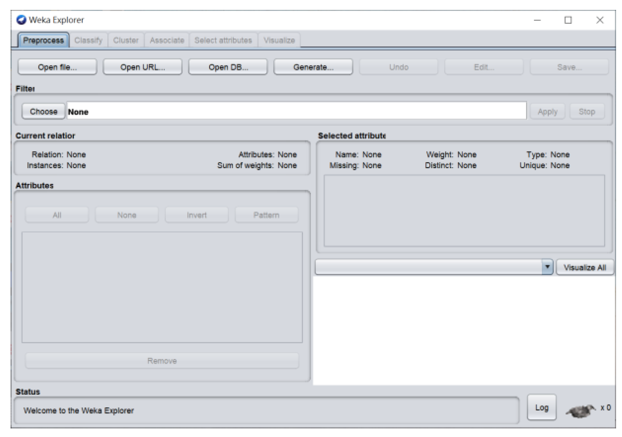Open the Log window
Image resolution: width=622 pixels, height=437 pixels.
point(541,408)
